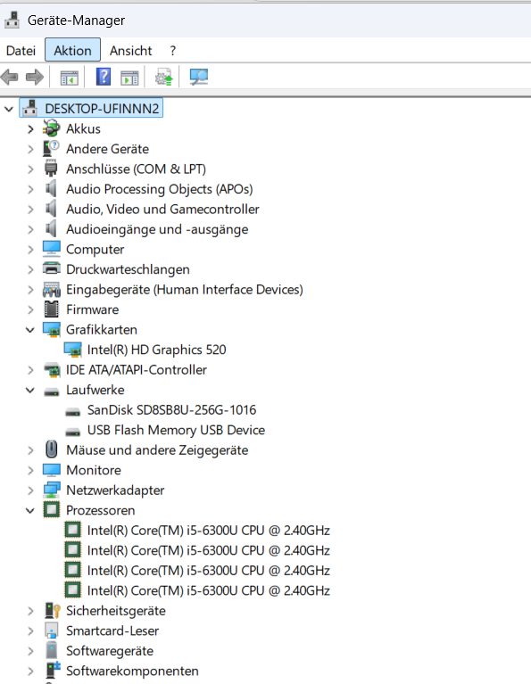
Task: Click the Andere Geräte unknown device icon
Action: tap(52, 148)
